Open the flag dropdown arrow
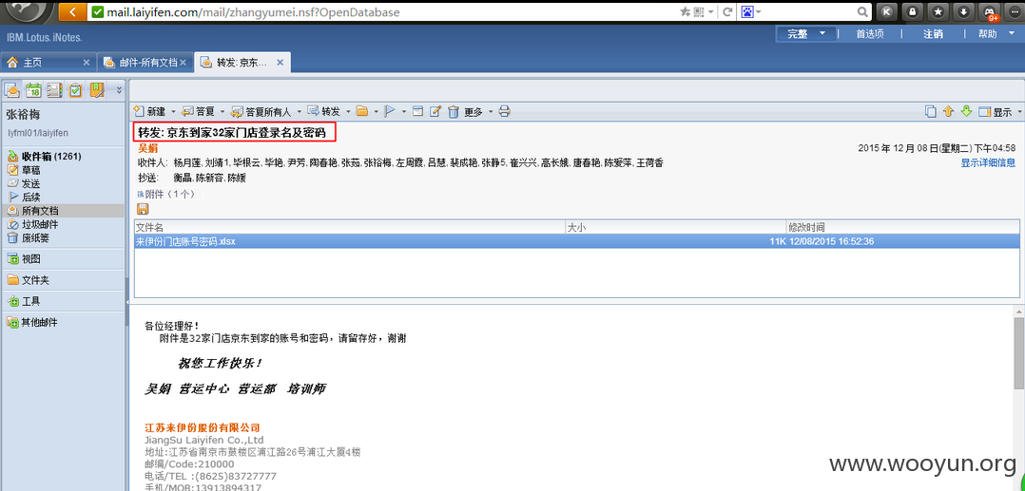The height and width of the screenshot is (491, 1025). [x=404, y=112]
